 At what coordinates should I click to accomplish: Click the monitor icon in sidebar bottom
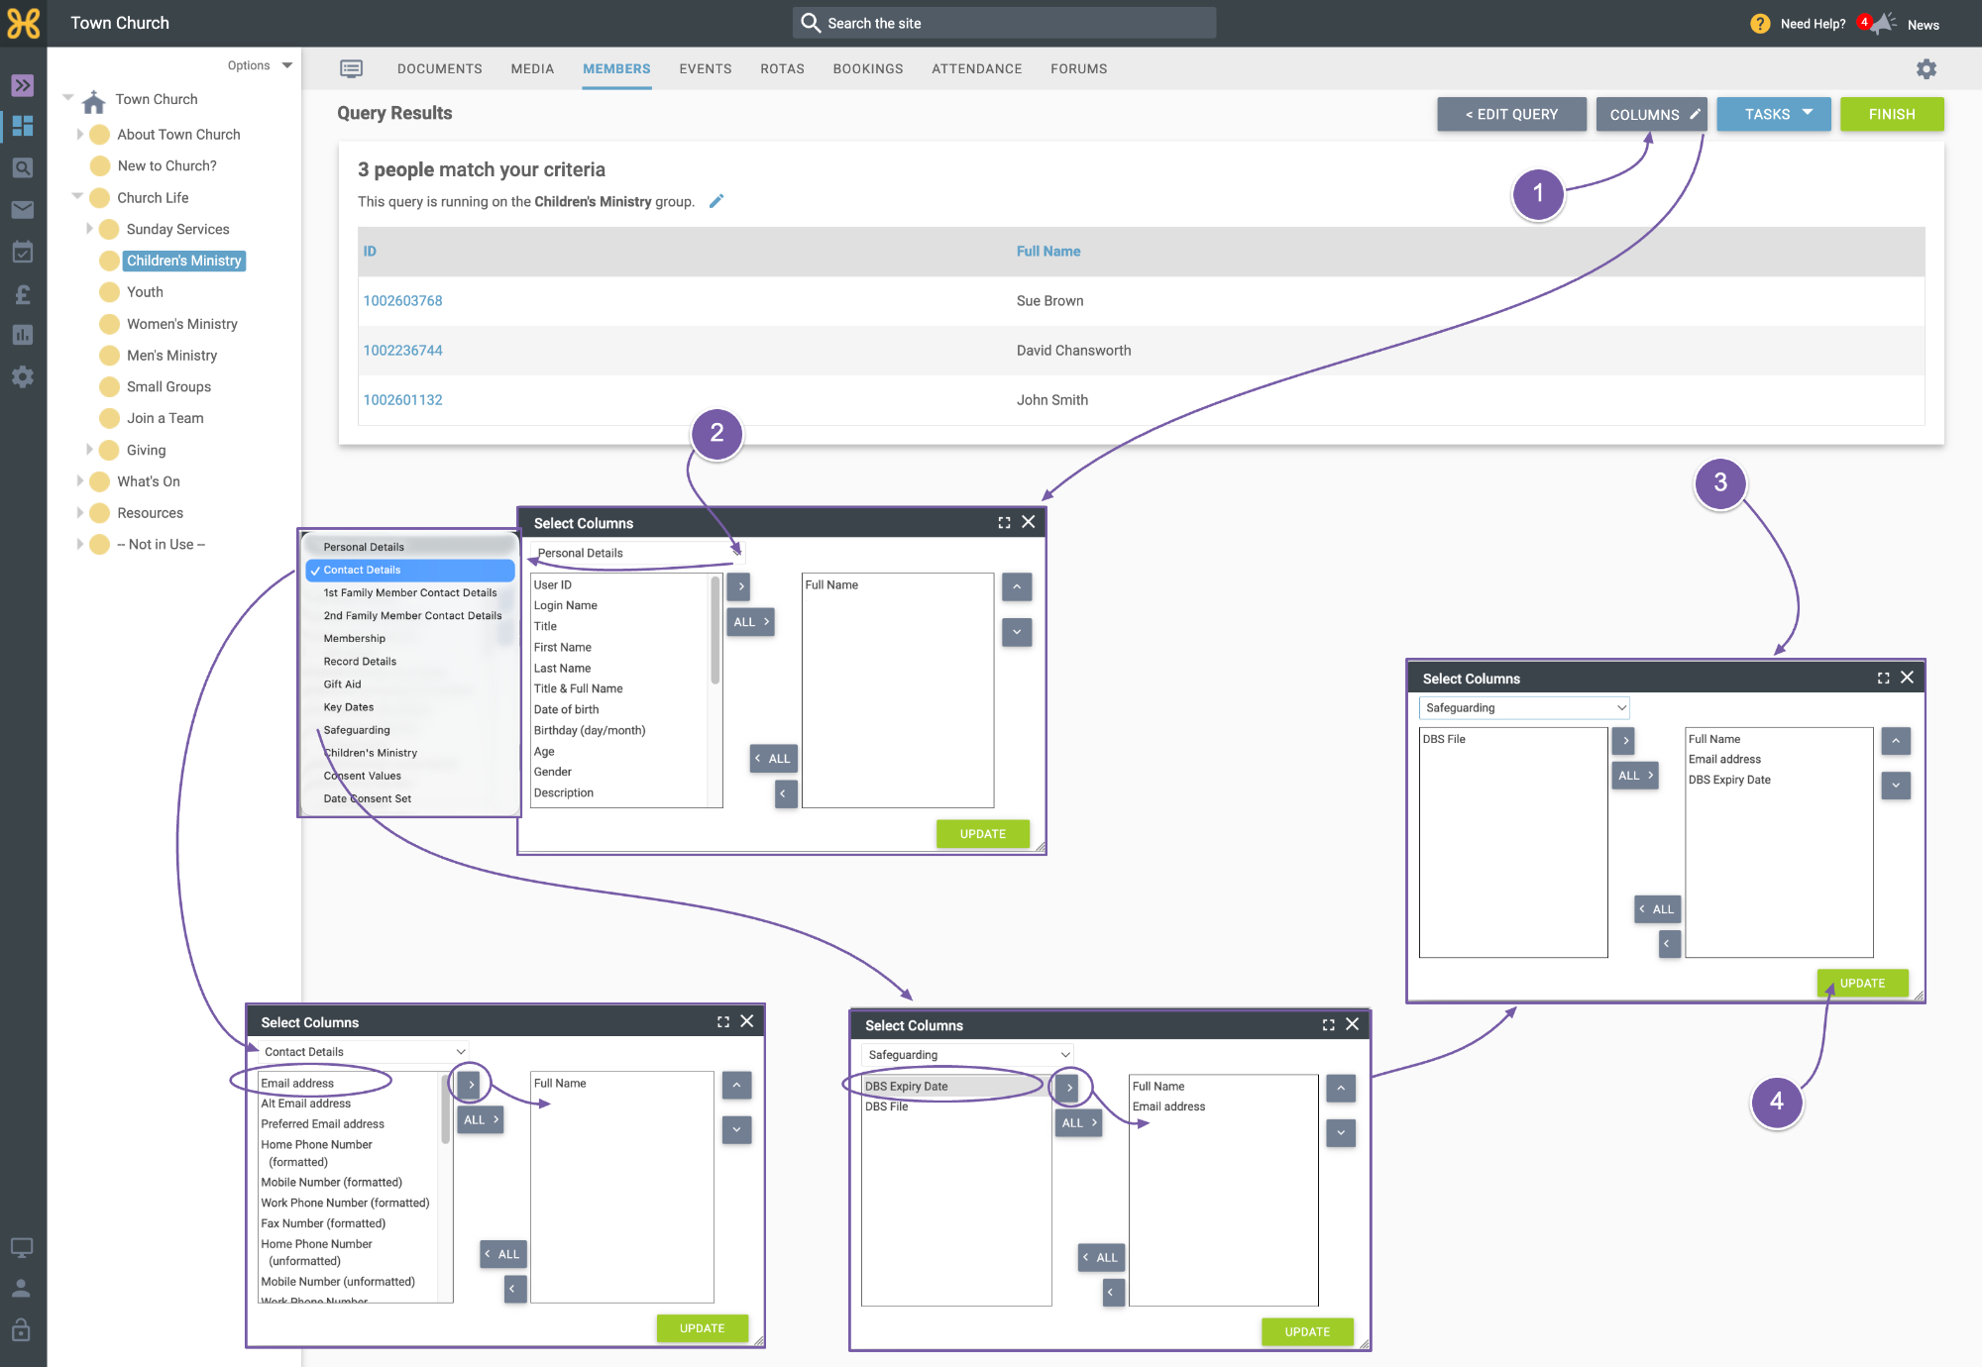pos(21,1247)
